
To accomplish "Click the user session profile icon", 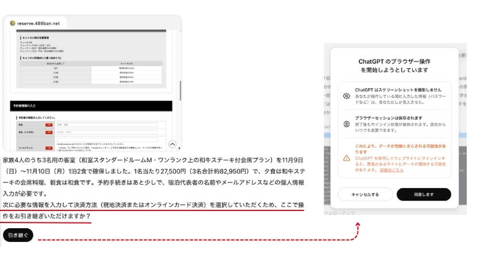I will point(347,124).
